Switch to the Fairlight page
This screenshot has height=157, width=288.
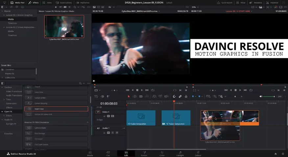coord(180,154)
